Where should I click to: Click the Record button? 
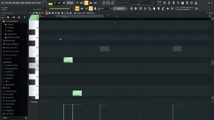tap(64, 3)
